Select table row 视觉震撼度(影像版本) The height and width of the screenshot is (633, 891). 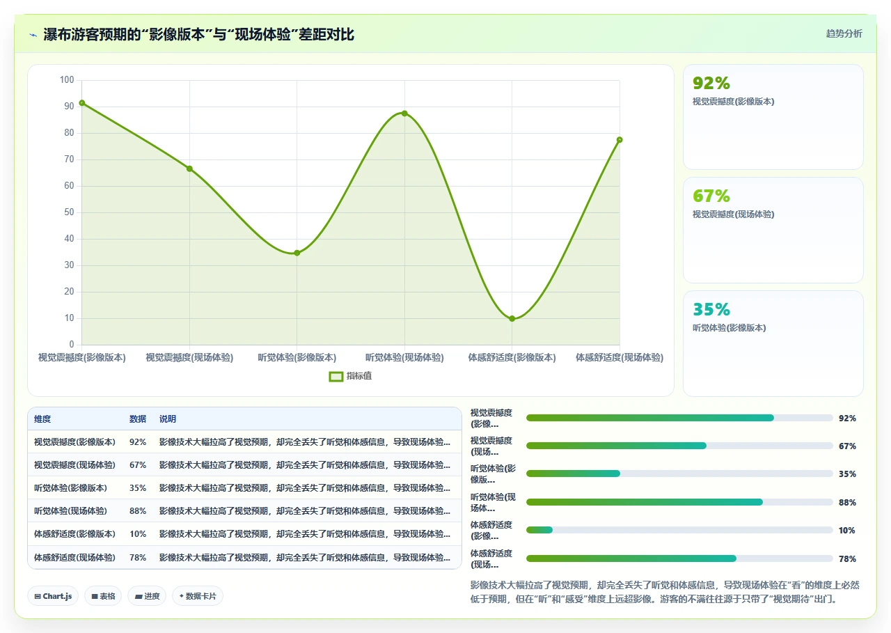point(244,441)
